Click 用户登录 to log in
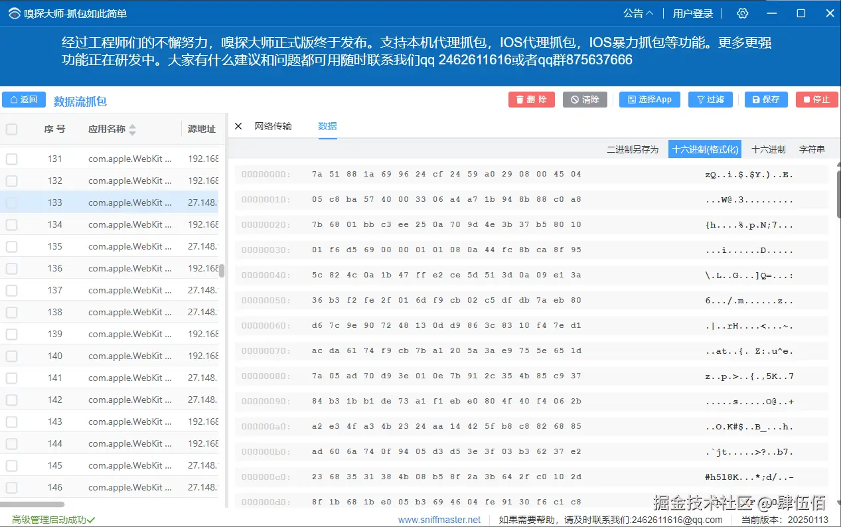 pos(692,13)
